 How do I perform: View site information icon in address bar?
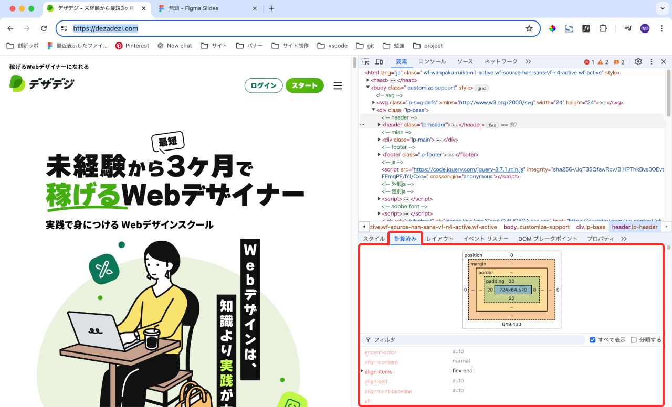click(x=64, y=28)
